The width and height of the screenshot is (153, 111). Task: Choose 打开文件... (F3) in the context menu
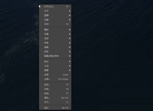click(x=55, y=7)
